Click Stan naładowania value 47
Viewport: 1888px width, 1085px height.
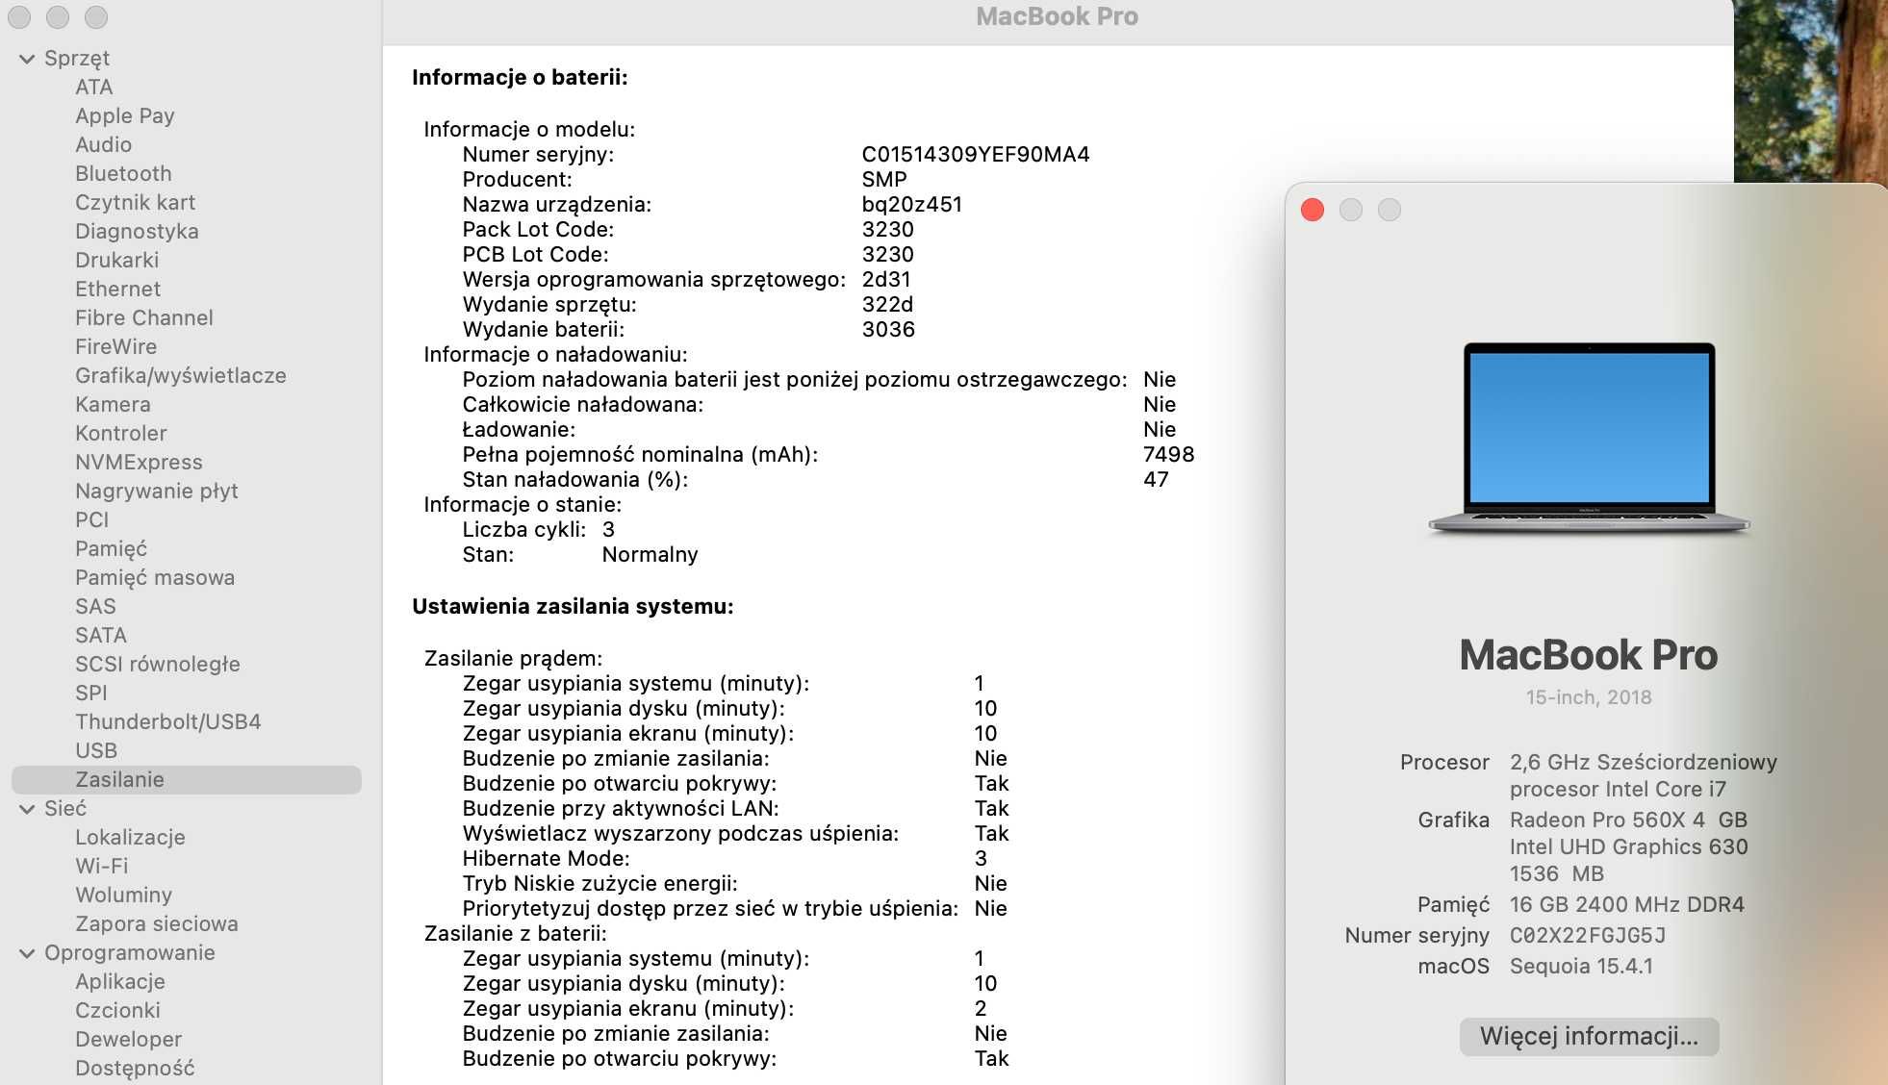click(1156, 479)
